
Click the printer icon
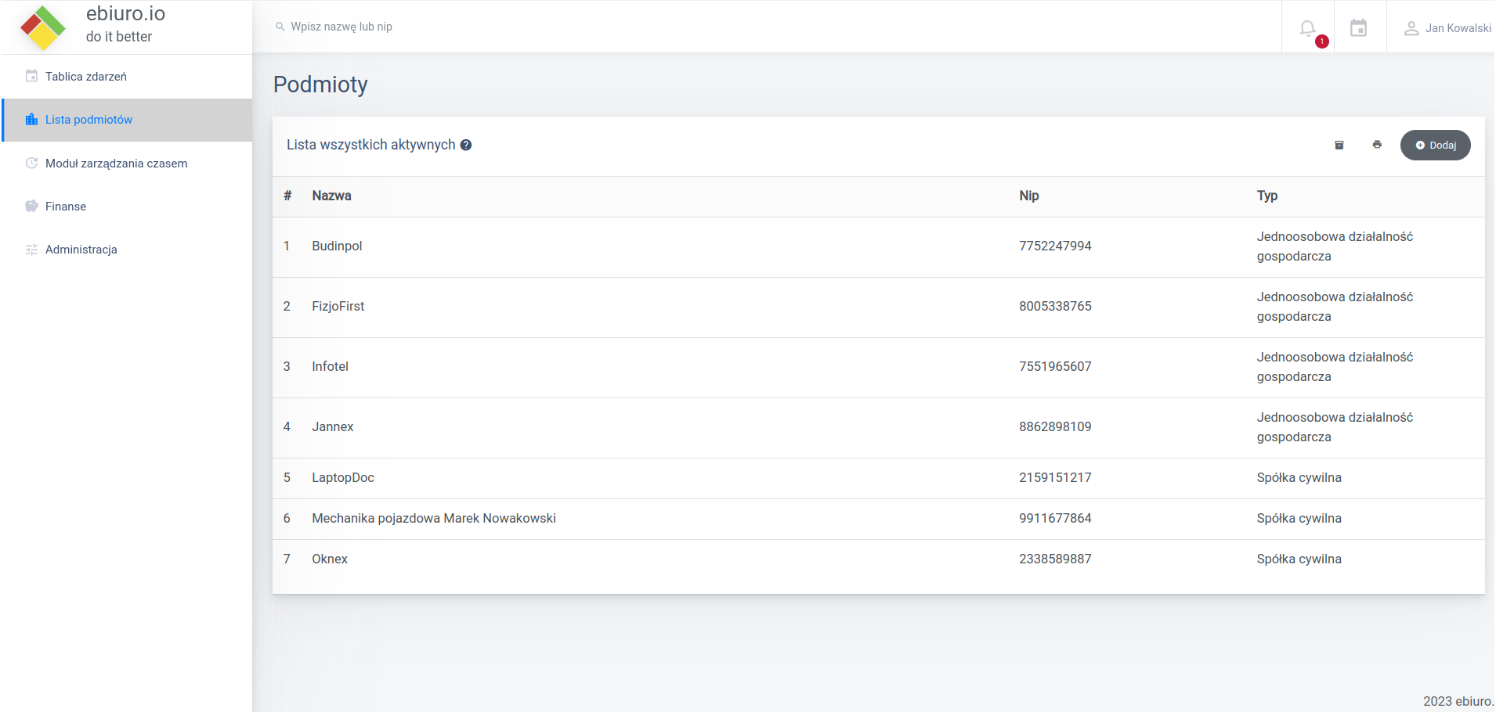tap(1377, 145)
